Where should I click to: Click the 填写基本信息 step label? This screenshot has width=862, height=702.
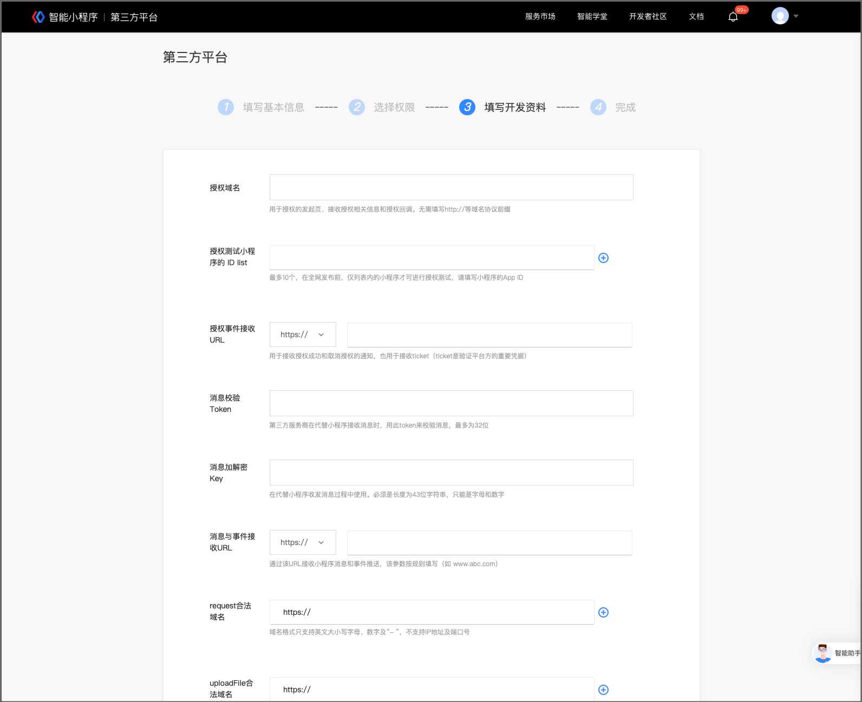coord(273,107)
